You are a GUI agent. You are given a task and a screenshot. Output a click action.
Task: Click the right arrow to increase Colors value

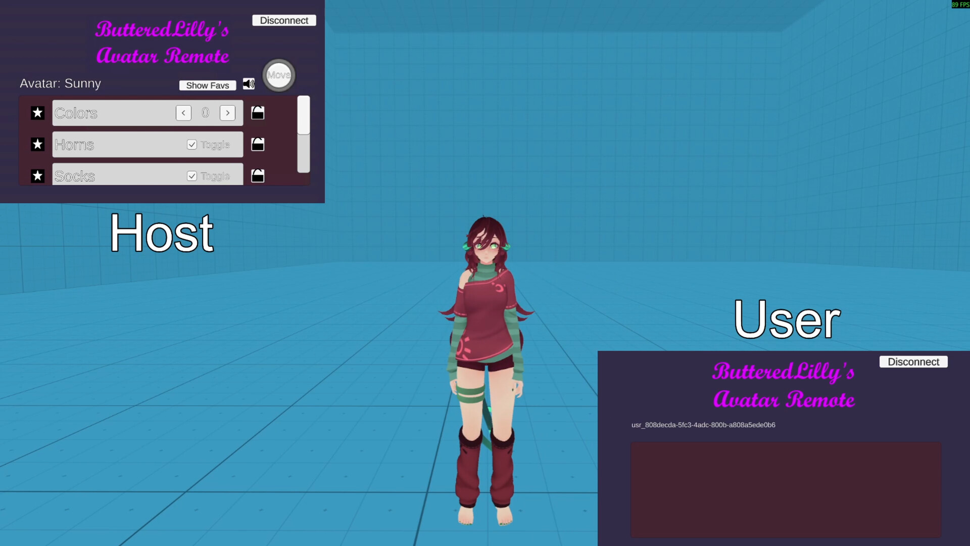click(227, 113)
